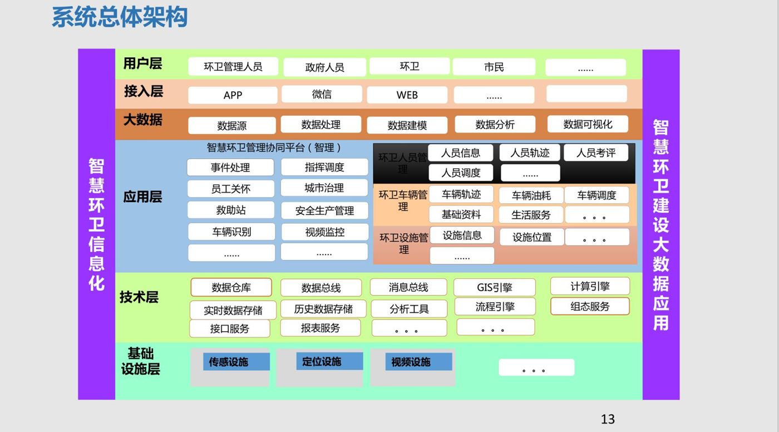Screen dimensions: 779x432
Task: Click the 数据建模 box
Action: 407,125
